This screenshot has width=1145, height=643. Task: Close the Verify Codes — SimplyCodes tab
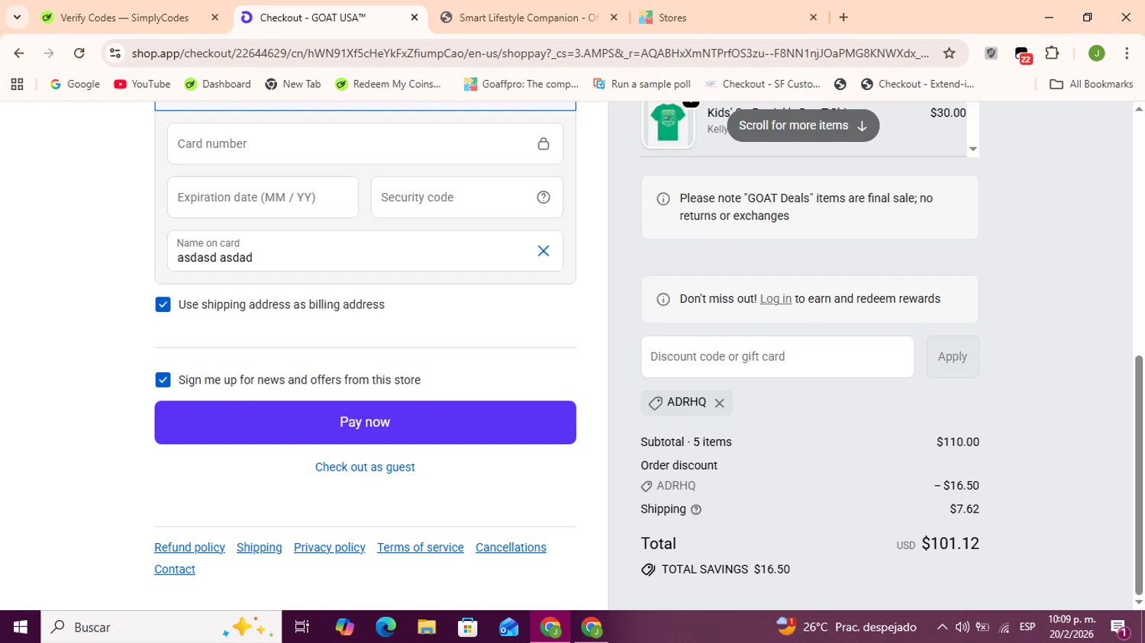point(214,18)
